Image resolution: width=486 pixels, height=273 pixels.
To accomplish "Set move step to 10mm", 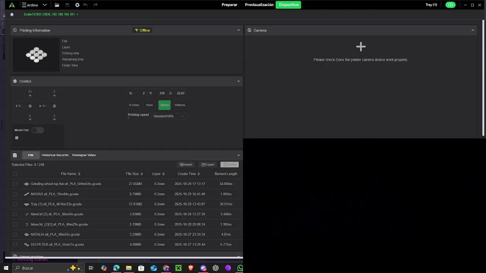I will 164,105.
